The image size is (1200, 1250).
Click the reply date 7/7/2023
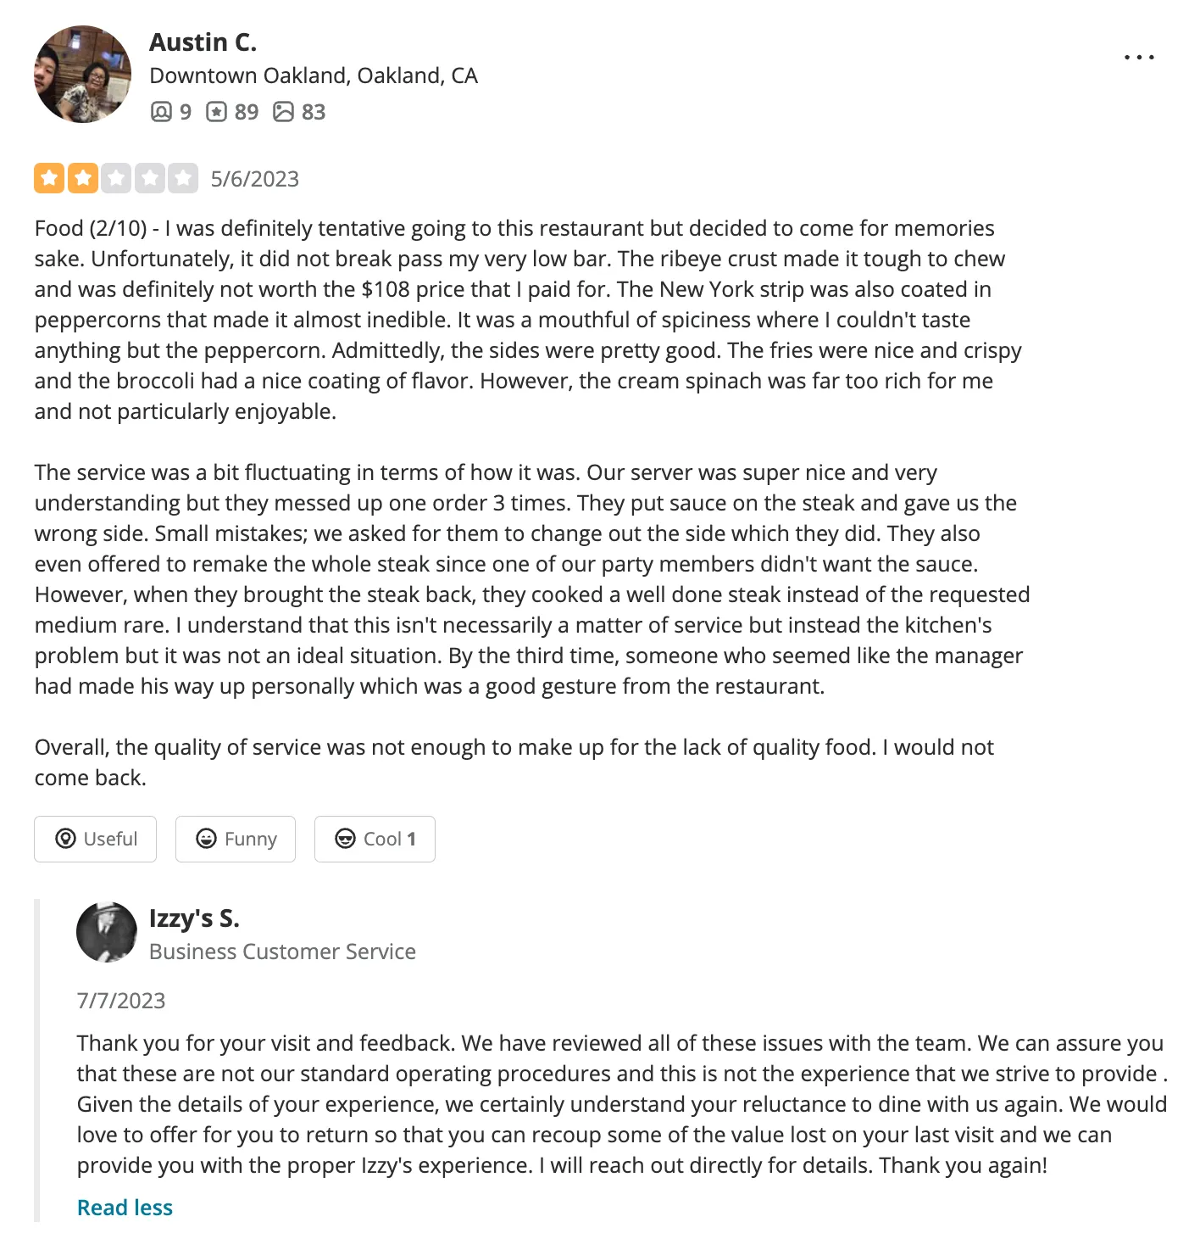click(121, 1001)
